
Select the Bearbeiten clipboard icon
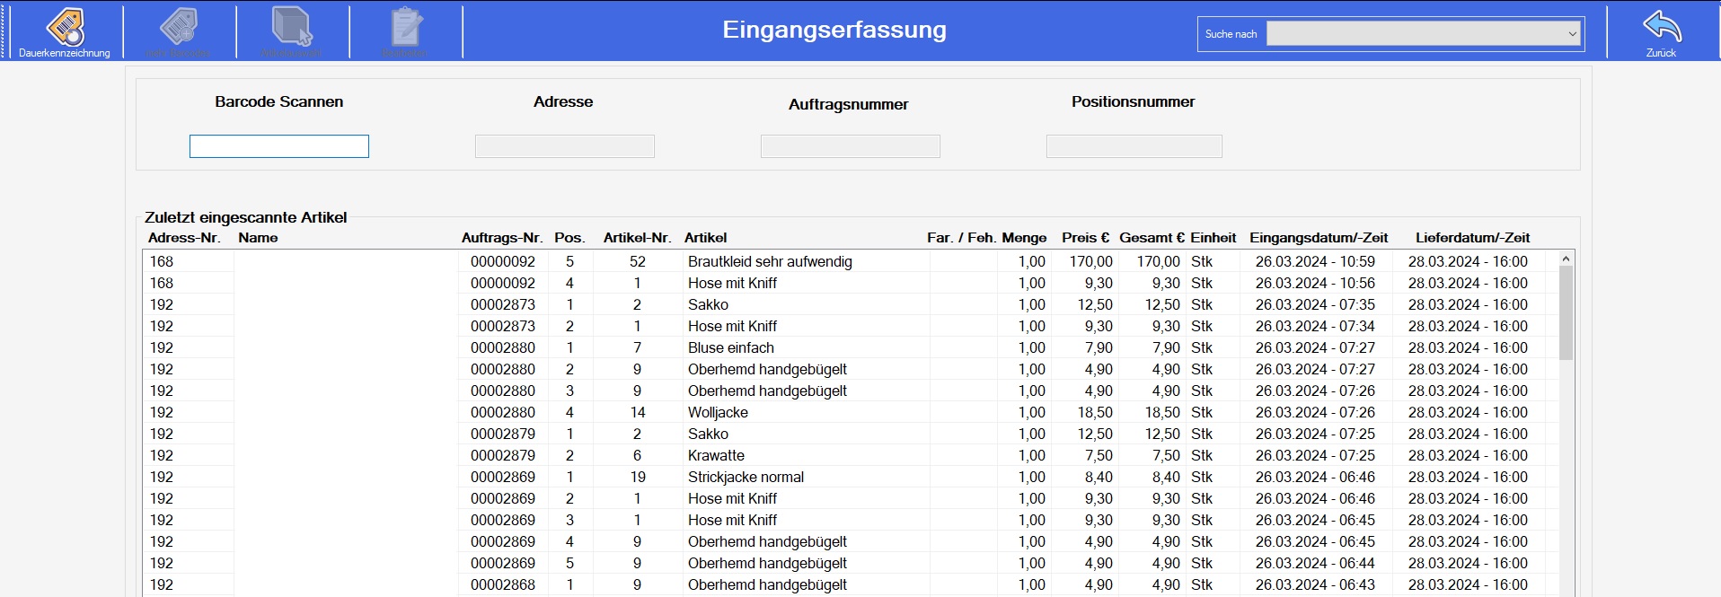point(404,31)
